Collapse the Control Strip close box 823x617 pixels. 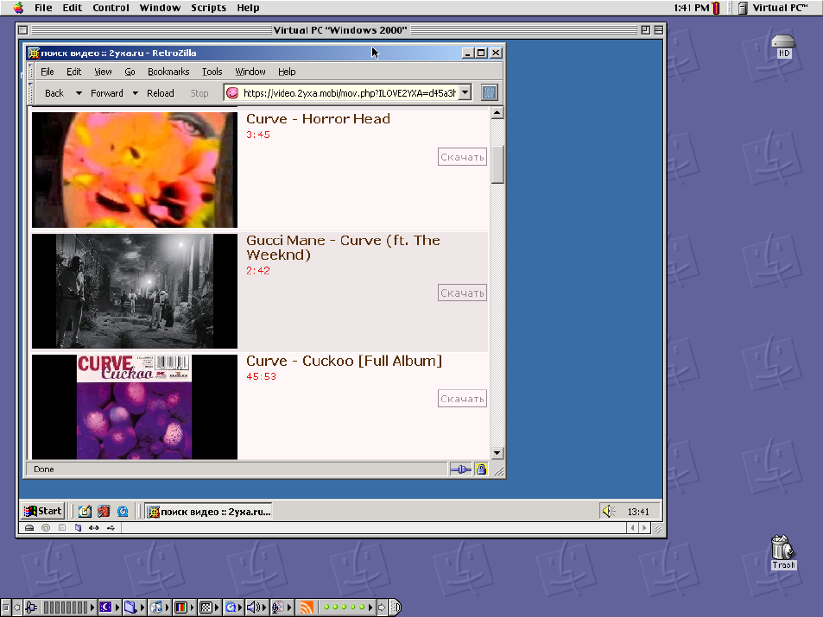pyautogui.click(x=6, y=608)
